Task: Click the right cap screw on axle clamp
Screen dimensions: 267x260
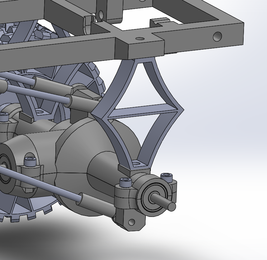Action: pyautogui.click(x=167, y=177)
